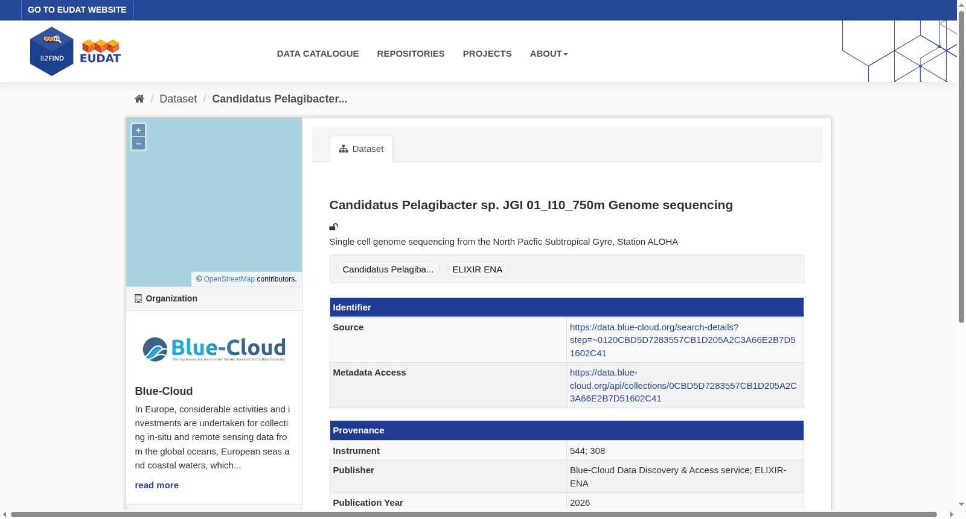The height and width of the screenshot is (519, 966).
Task: Click the scroll right arrow
Action: tap(952, 515)
